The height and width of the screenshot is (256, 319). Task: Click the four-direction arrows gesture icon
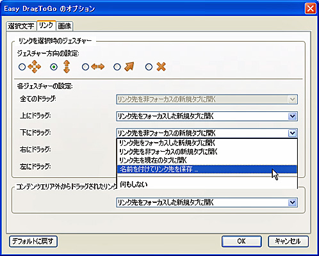35,67
